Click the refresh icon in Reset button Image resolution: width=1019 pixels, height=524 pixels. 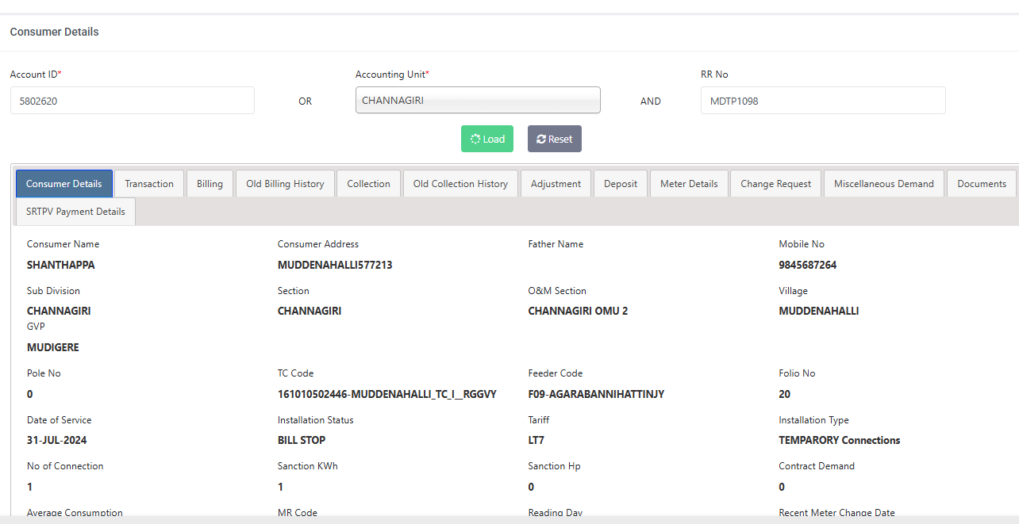coord(541,139)
